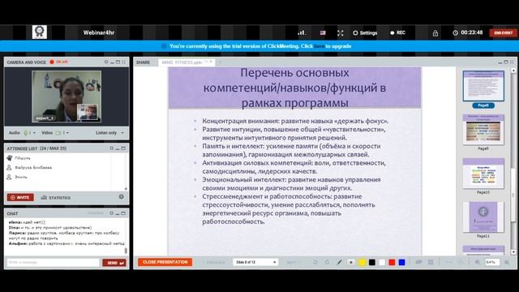Enter fullscreen mode from top bar

click(x=341, y=32)
